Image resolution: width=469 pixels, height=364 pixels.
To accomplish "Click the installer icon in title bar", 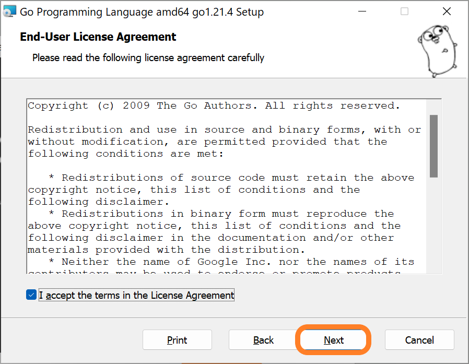I will click(9, 11).
